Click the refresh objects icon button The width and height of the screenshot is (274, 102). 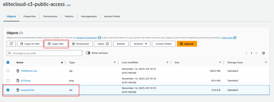11,44
